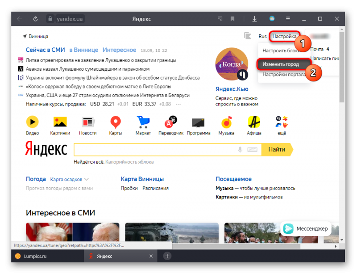
Task: Click the collections icon left of Rus
Action: [x=248, y=36]
